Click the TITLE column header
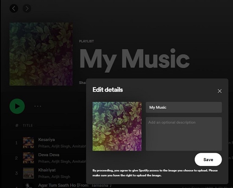 point(28,126)
